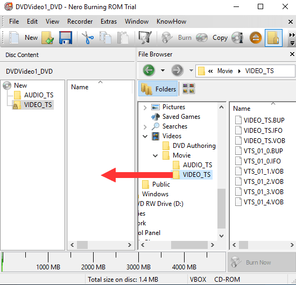Select the VTS_01_1.VOB file
Image resolution: width=296 pixels, height=285 pixels.
click(x=263, y=171)
